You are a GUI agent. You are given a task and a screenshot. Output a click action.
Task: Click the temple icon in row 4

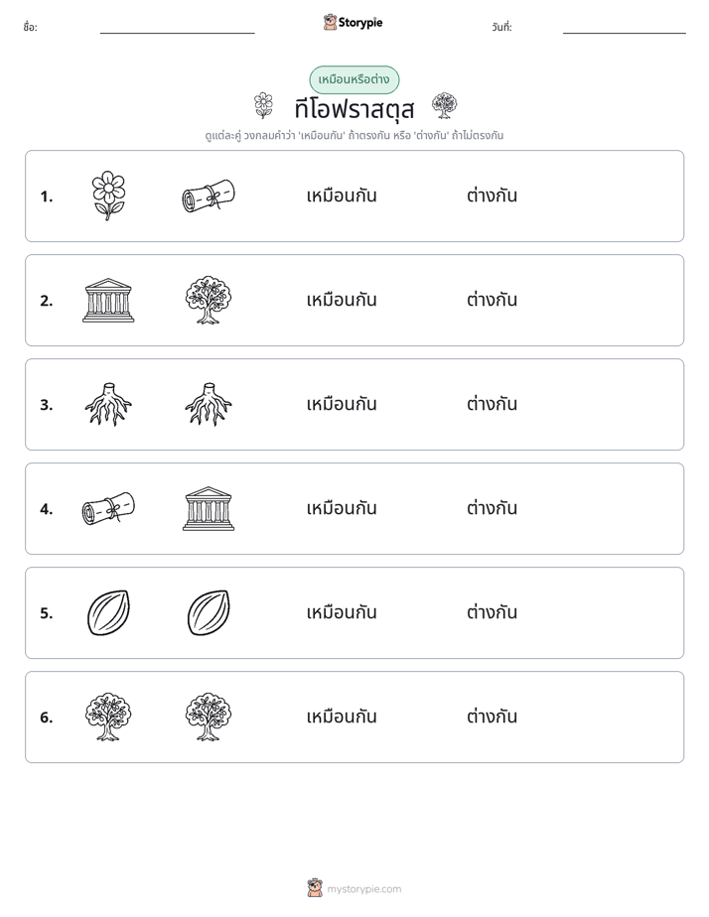pos(209,508)
